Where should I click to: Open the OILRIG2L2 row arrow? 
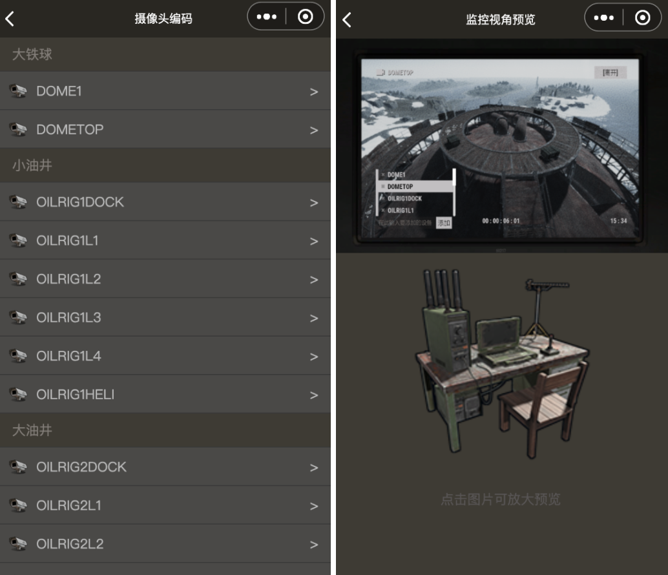(x=314, y=545)
